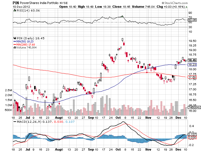
Task: Click the PIN (Daily) 18.45 legend text
Action: (x=31, y=38)
